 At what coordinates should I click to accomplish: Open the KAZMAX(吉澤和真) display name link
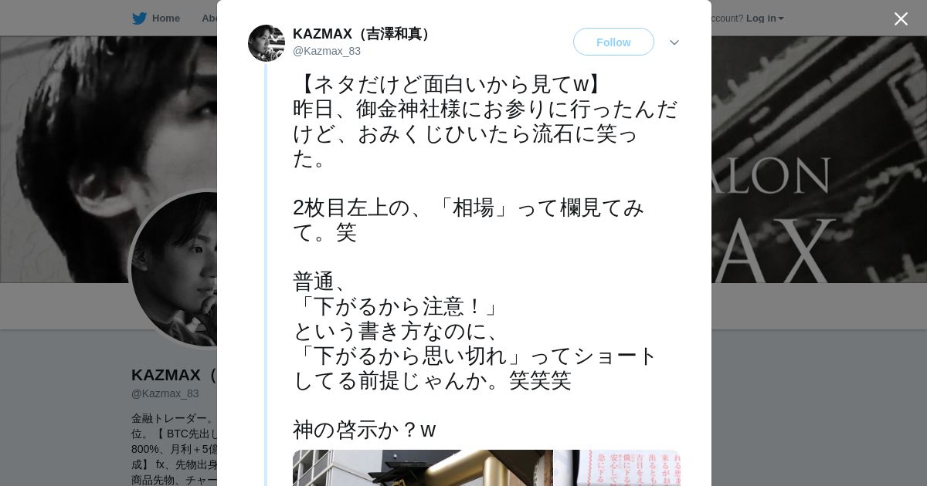[x=364, y=34]
